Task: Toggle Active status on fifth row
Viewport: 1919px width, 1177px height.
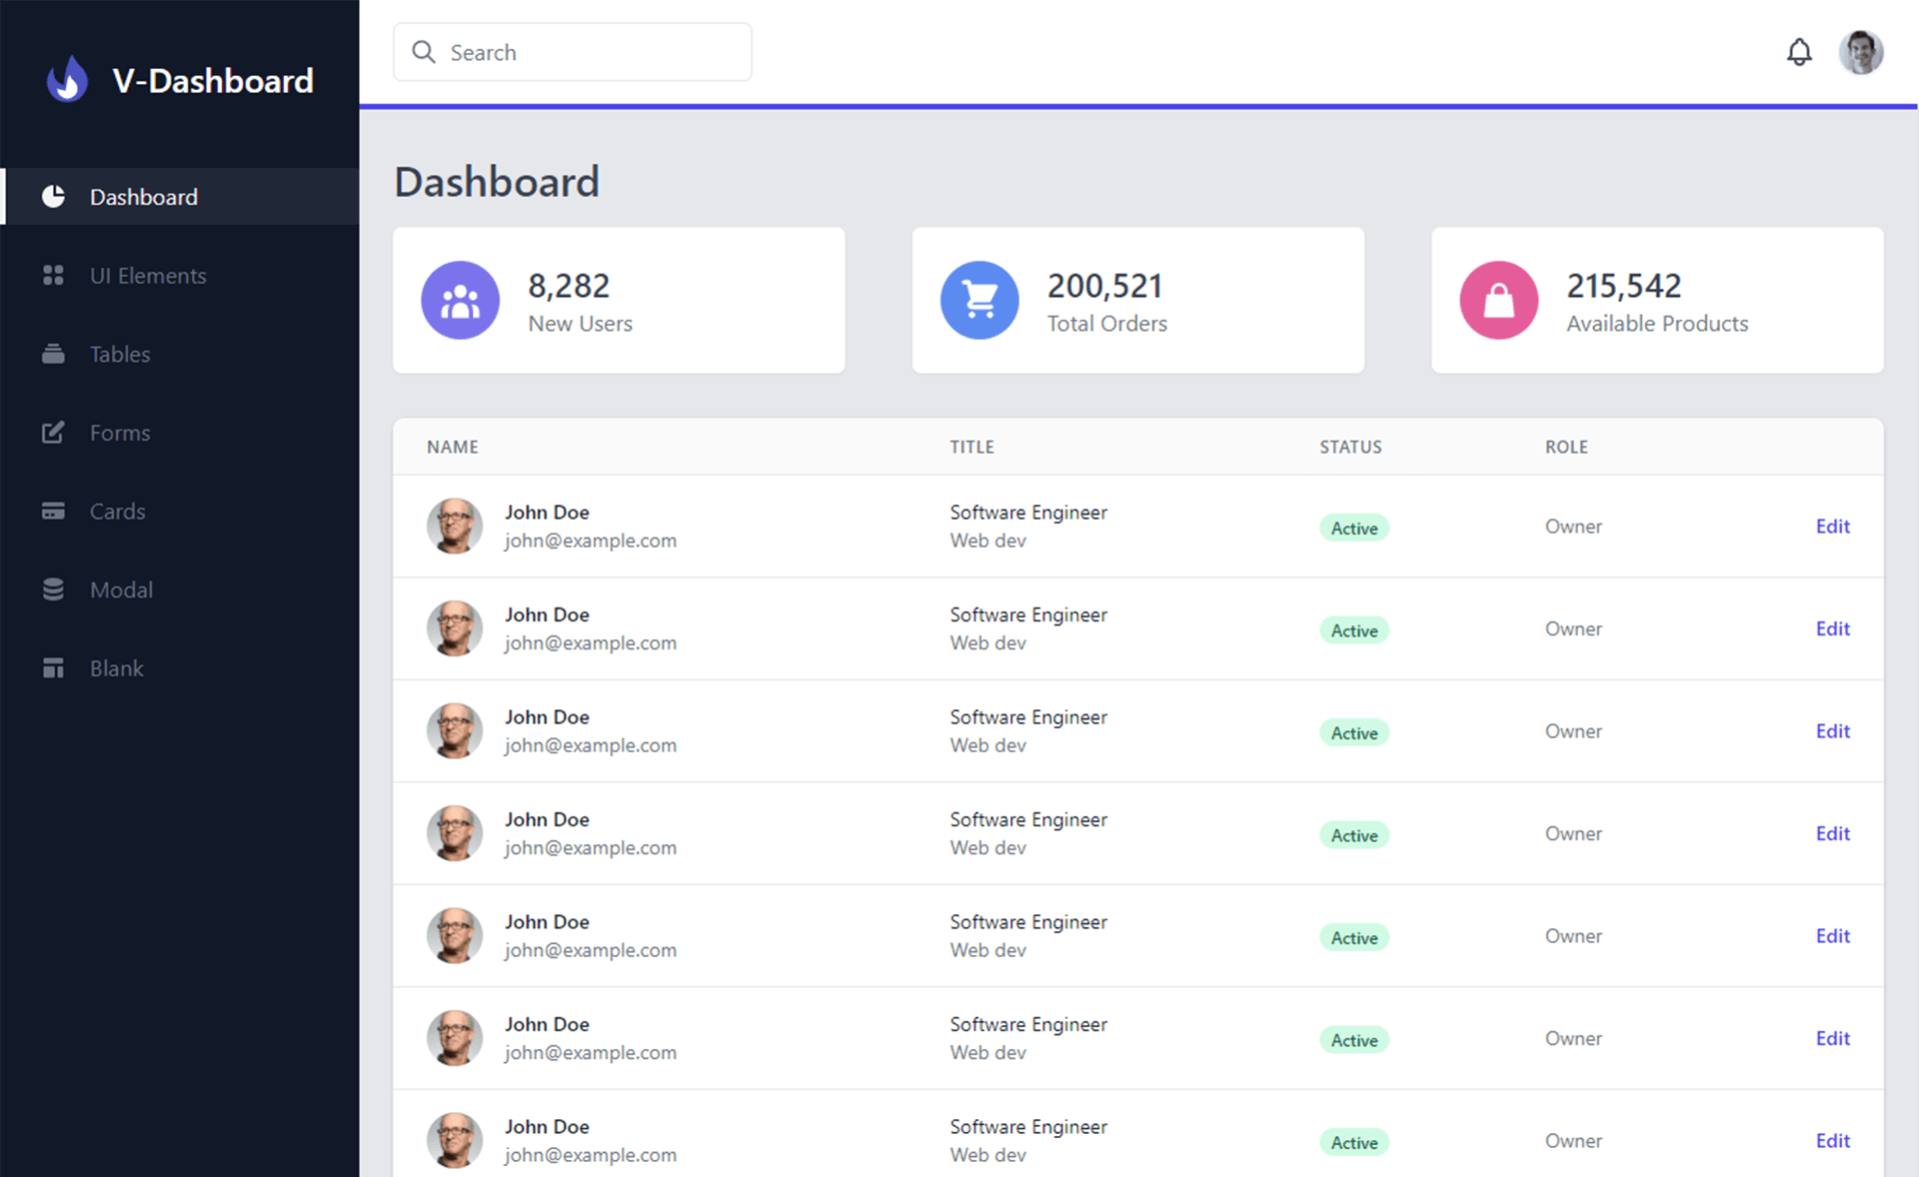Action: [1353, 936]
